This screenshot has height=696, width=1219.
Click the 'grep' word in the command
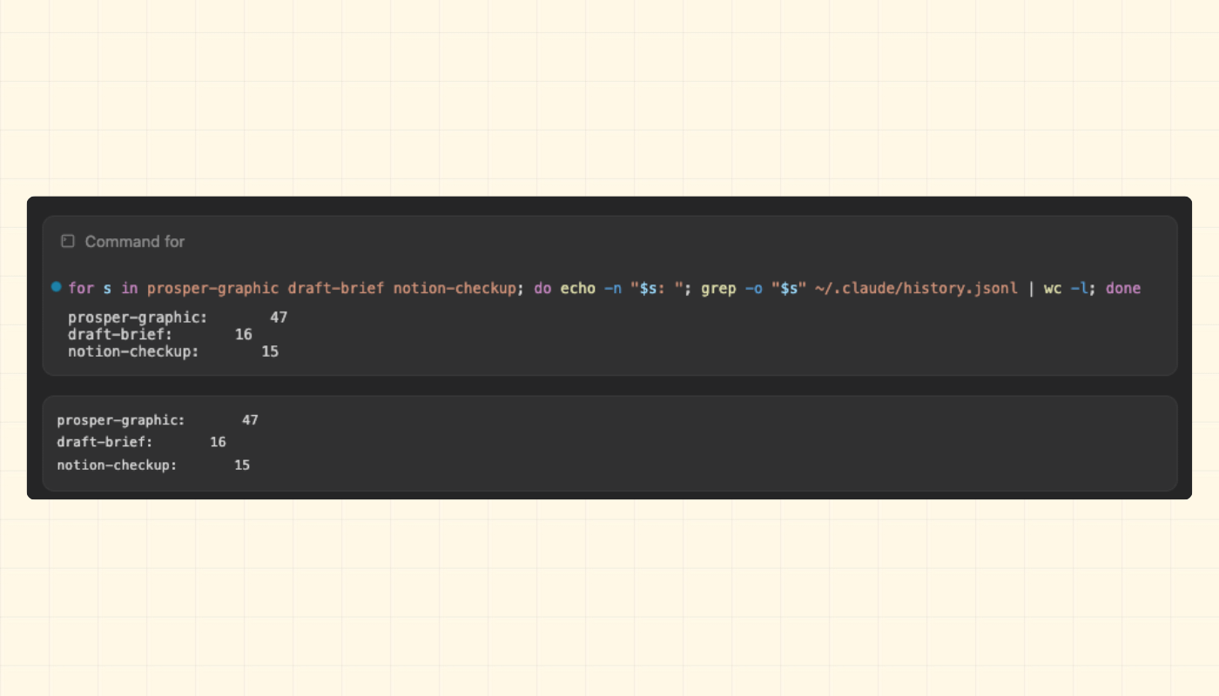click(x=718, y=288)
